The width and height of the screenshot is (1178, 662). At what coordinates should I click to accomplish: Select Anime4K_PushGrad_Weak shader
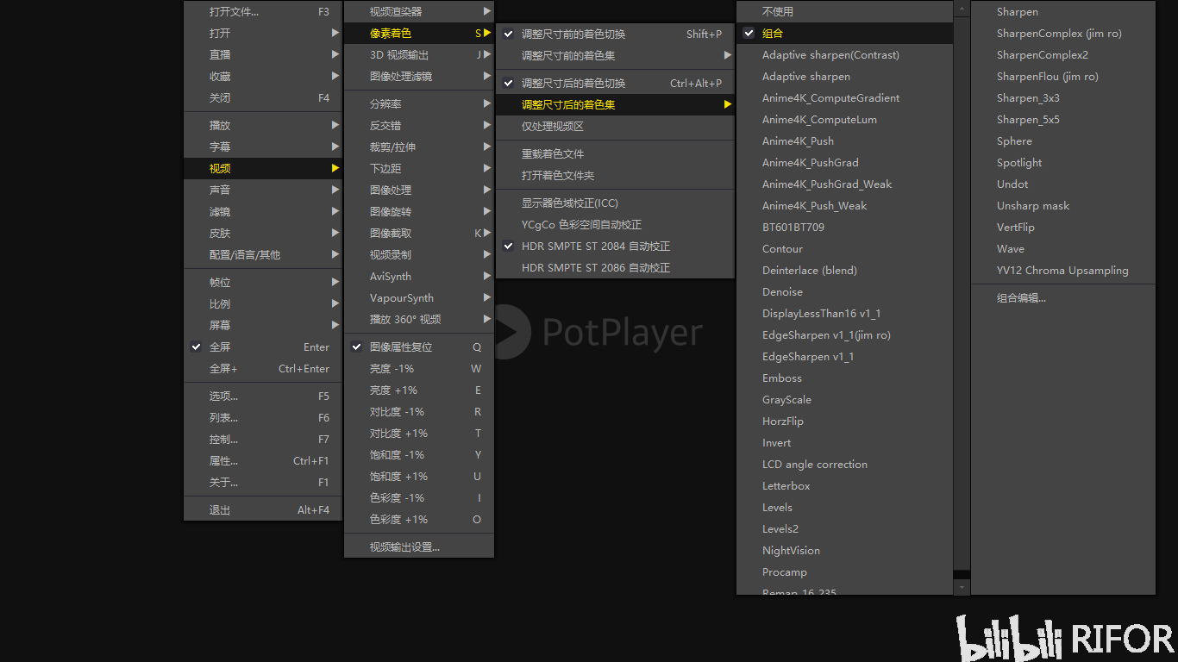pyautogui.click(x=845, y=184)
